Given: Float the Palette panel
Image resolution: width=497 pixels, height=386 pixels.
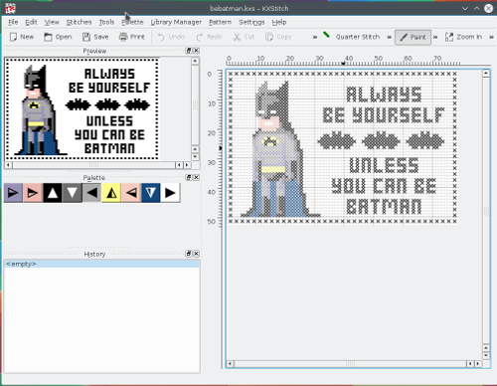Looking at the screenshot, I should tap(189, 177).
